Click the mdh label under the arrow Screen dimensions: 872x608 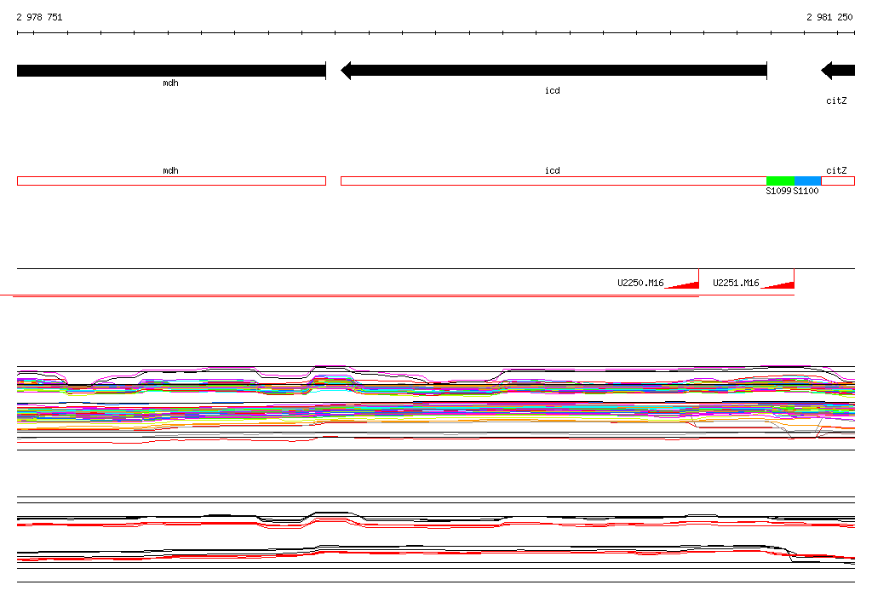(x=170, y=83)
